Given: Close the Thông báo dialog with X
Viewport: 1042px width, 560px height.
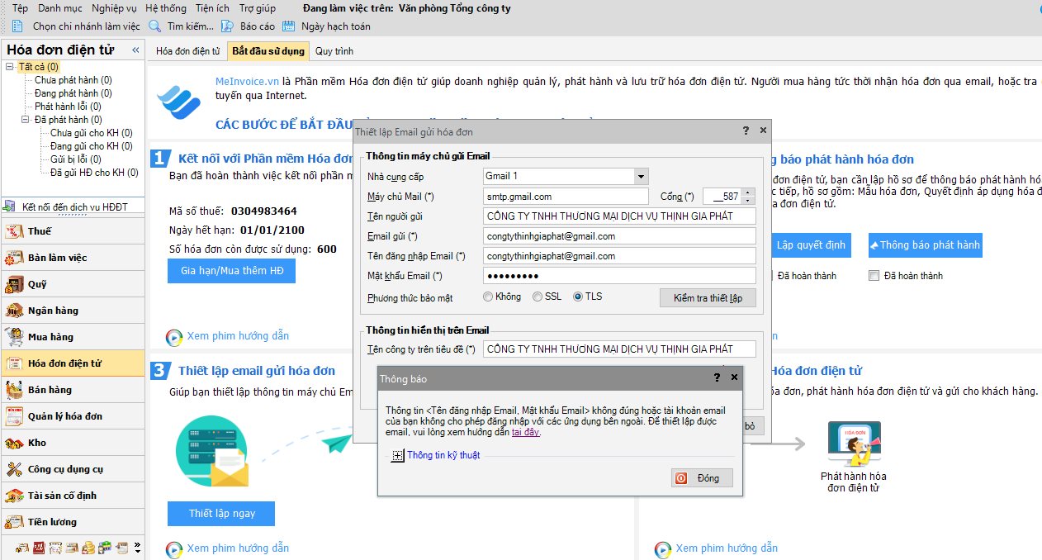Looking at the screenshot, I should [x=735, y=377].
